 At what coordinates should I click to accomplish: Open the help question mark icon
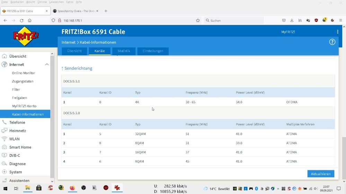[332, 42]
